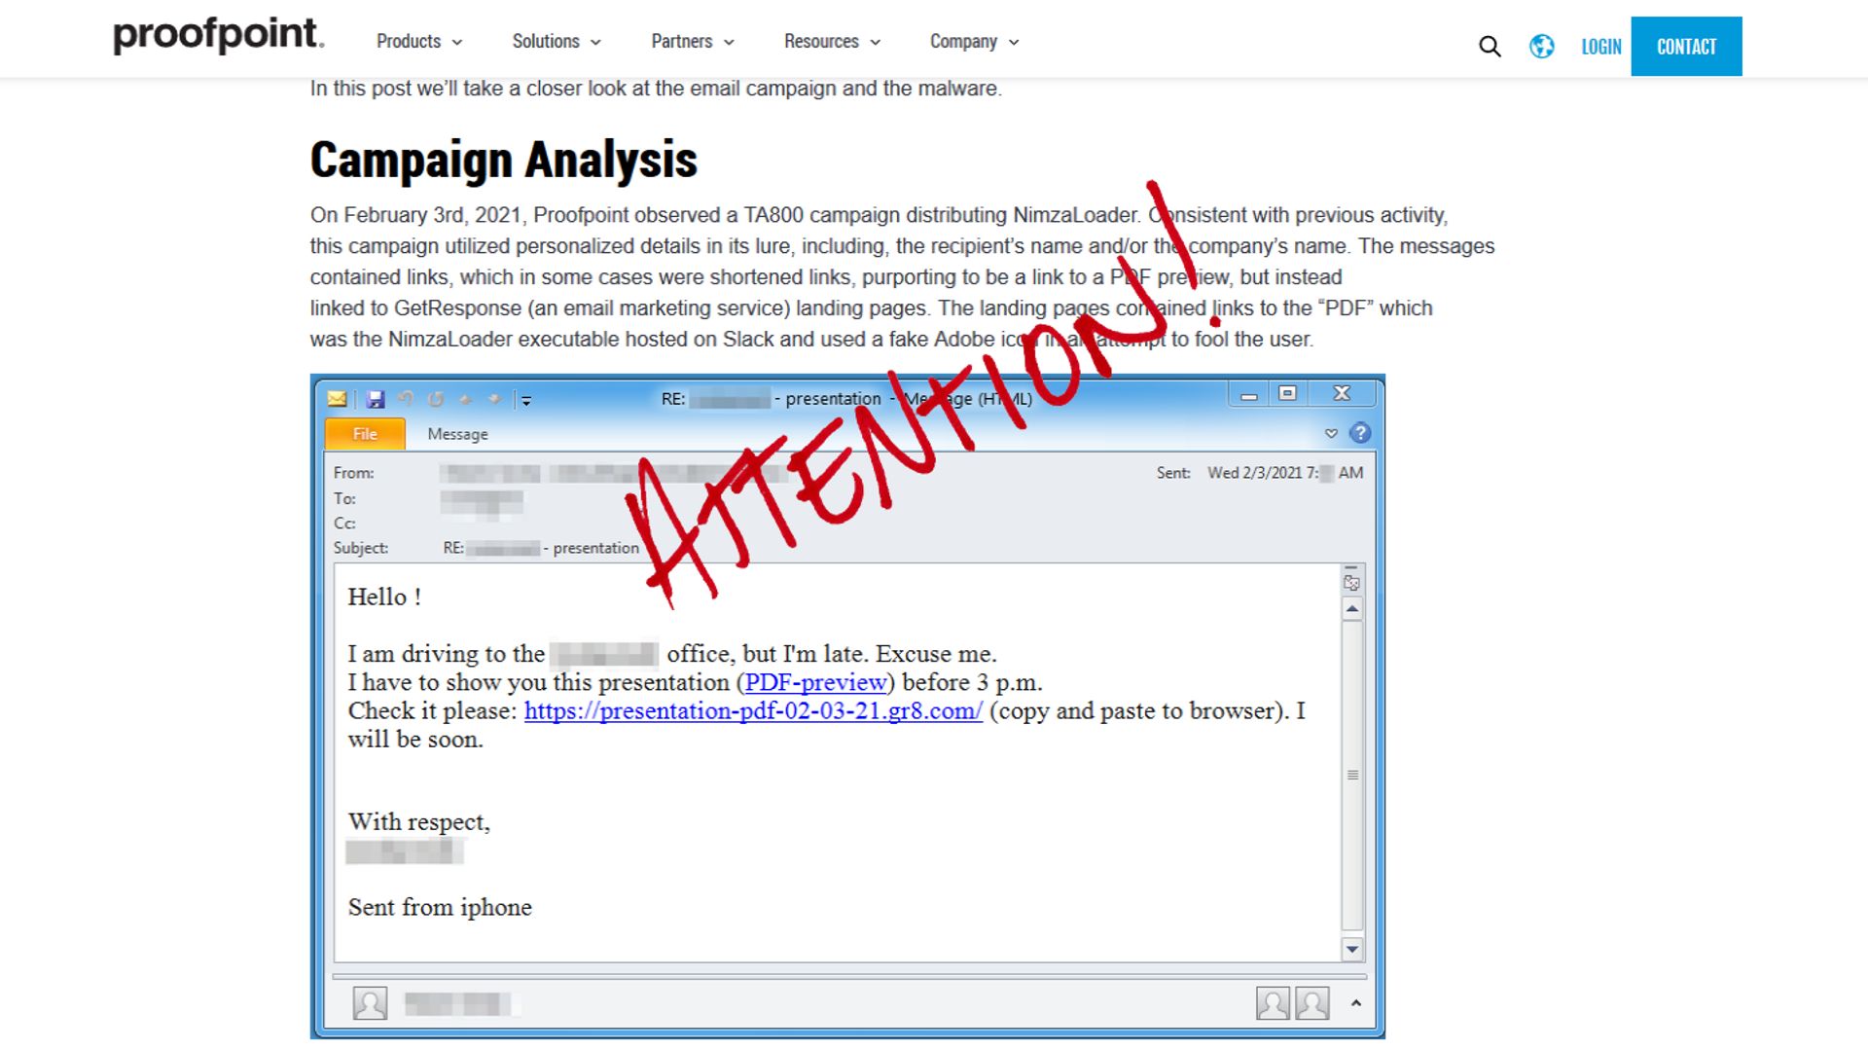
Task: Click the From: field label
Action: [x=353, y=473]
